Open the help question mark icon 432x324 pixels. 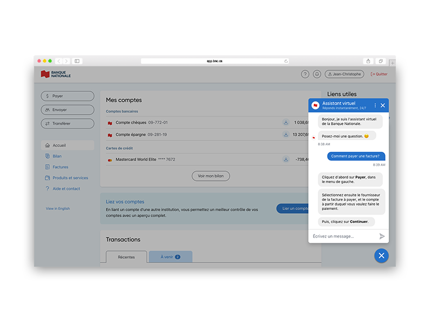point(305,75)
